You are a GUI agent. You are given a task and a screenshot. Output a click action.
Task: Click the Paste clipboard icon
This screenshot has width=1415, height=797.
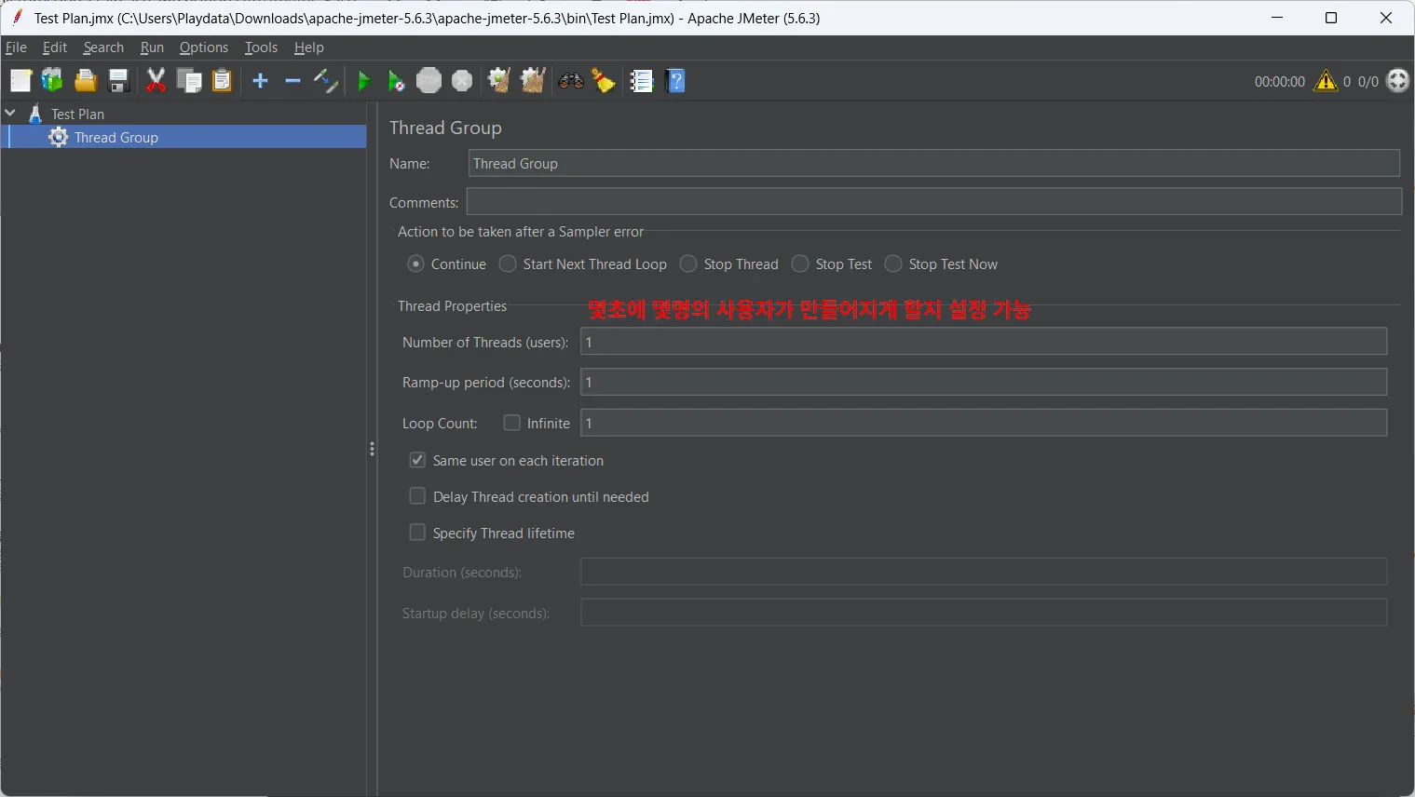click(x=222, y=81)
